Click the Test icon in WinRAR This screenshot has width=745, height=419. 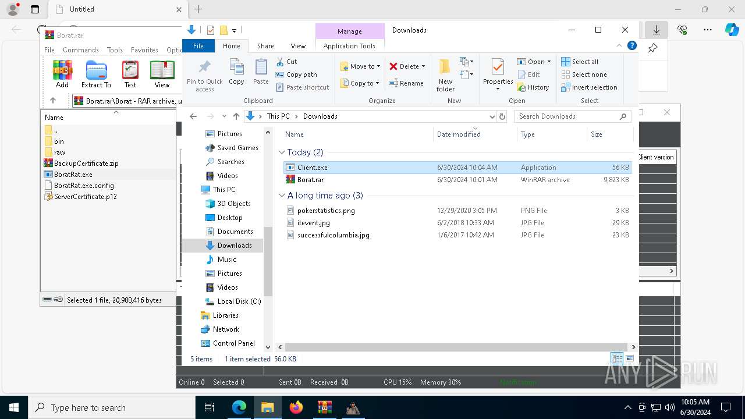pyautogui.click(x=130, y=74)
